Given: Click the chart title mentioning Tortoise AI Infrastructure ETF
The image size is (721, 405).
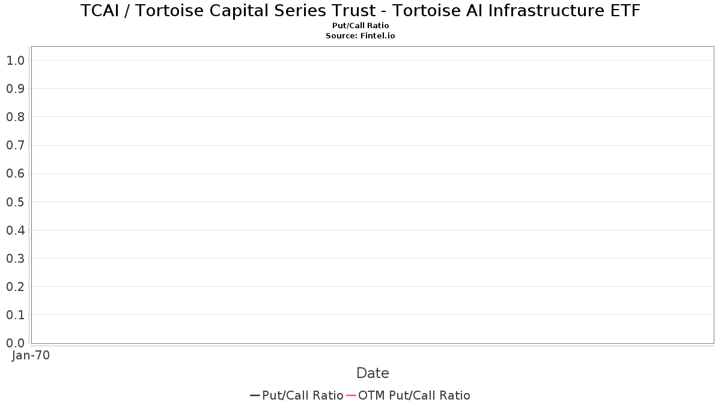Looking at the screenshot, I should [360, 10].
